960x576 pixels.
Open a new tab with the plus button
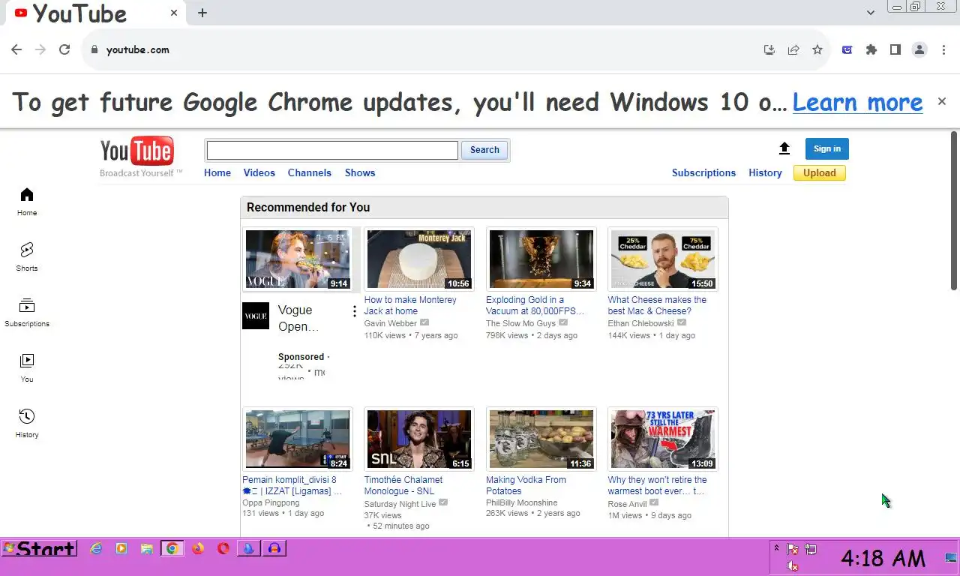click(202, 13)
